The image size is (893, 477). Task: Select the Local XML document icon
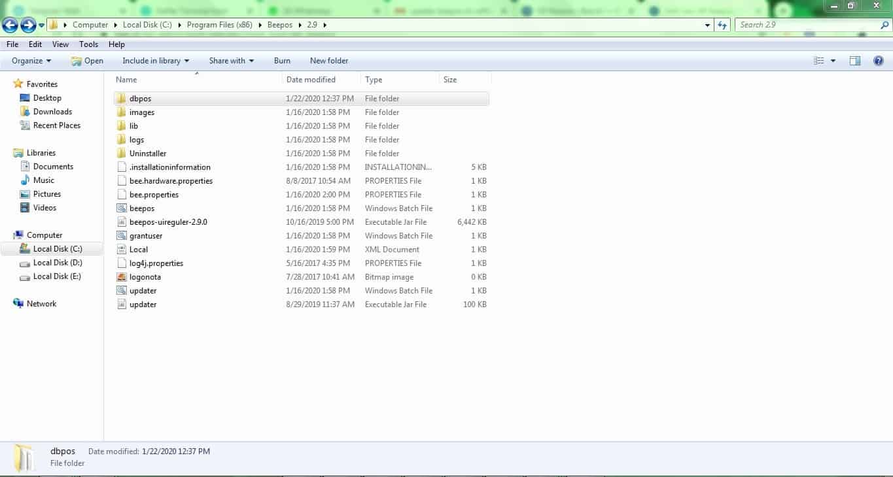121,250
